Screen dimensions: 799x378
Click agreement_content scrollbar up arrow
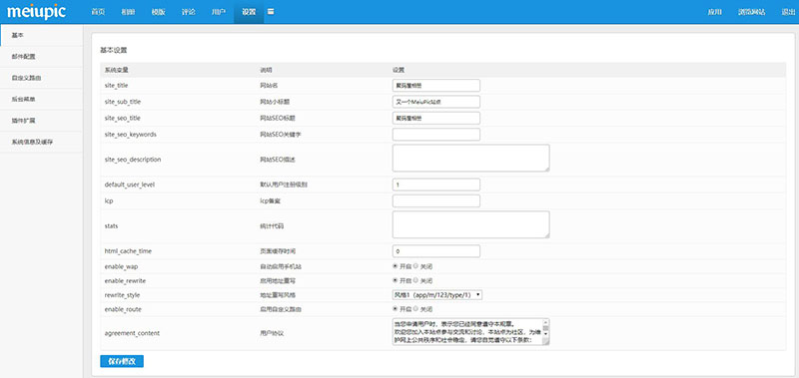tap(546, 322)
